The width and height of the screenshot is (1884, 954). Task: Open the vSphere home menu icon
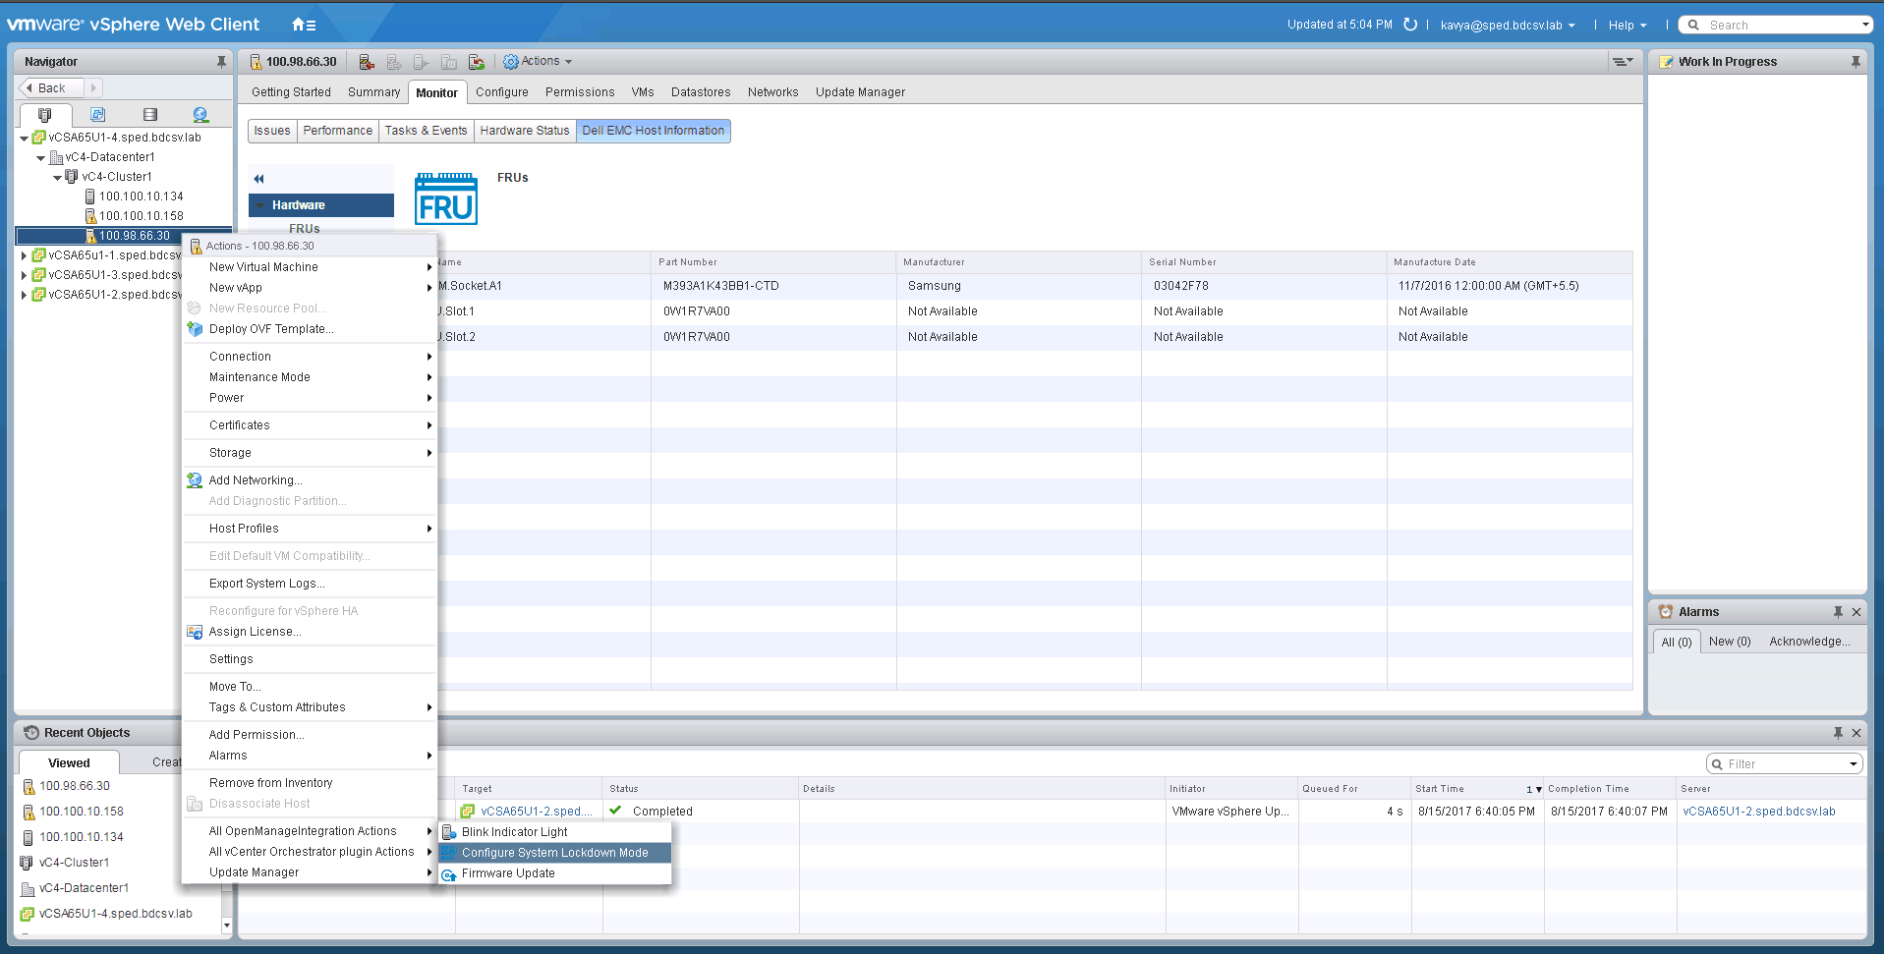click(304, 25)
